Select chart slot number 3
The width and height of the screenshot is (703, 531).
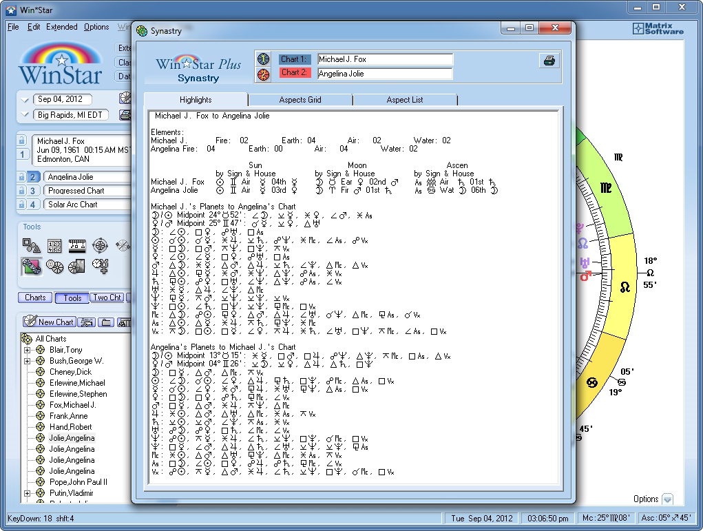(33, 191)
